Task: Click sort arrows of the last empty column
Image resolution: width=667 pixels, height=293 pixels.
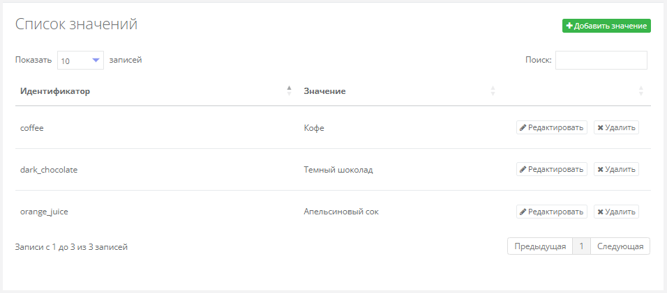Action: pos(641,90)
